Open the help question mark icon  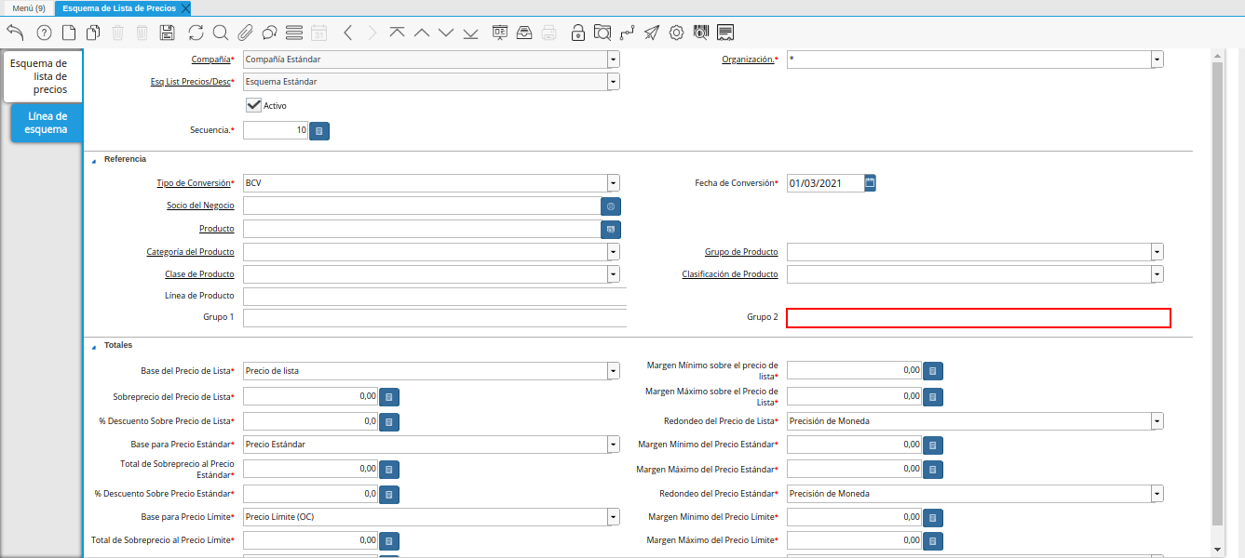44,33
